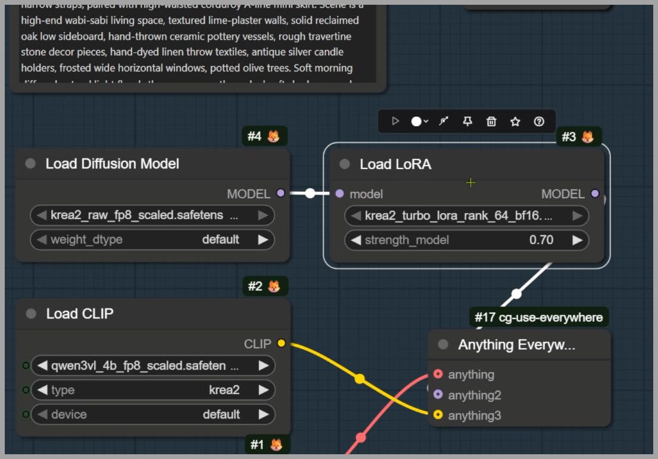Select previous diffusion model file

[41, 216]
